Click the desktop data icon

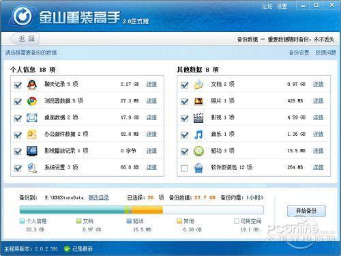32,117
